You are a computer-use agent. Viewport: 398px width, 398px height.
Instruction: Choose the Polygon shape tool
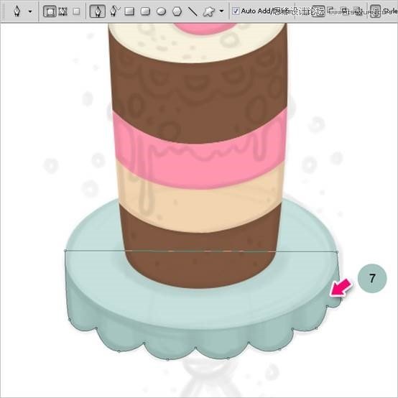[x=177, y=11]
